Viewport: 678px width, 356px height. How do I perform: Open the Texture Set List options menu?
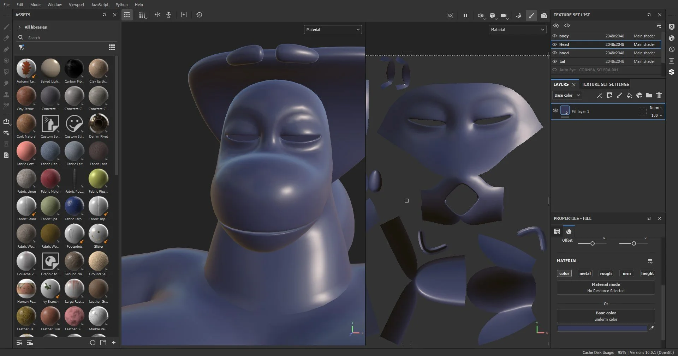(x=659, y=26)
